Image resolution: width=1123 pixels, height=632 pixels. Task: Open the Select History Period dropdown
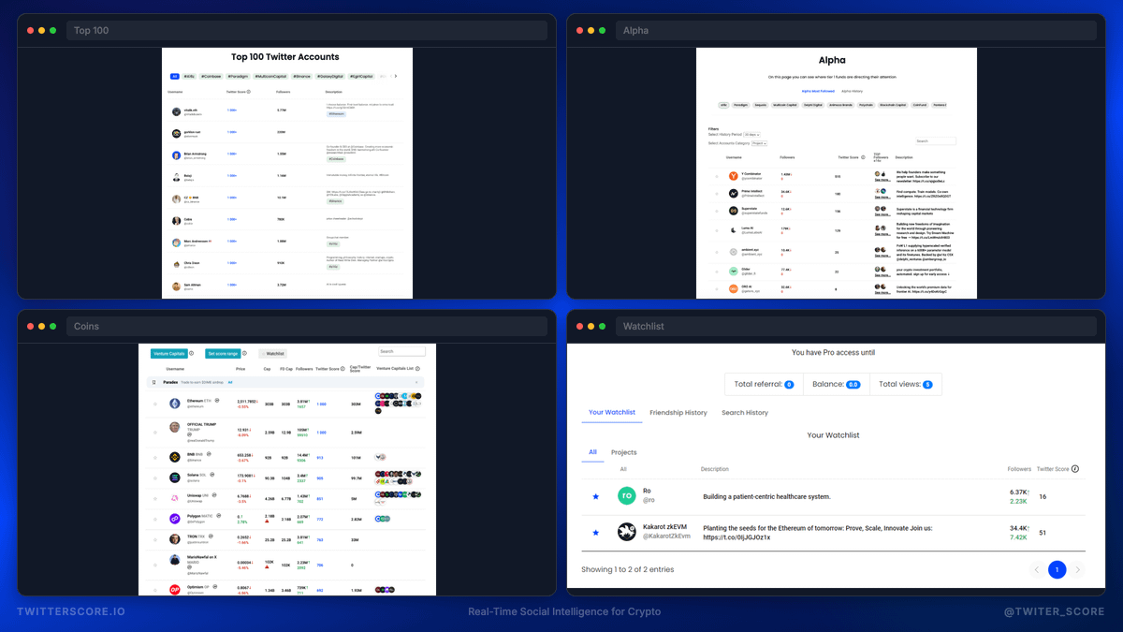[751, 135]
